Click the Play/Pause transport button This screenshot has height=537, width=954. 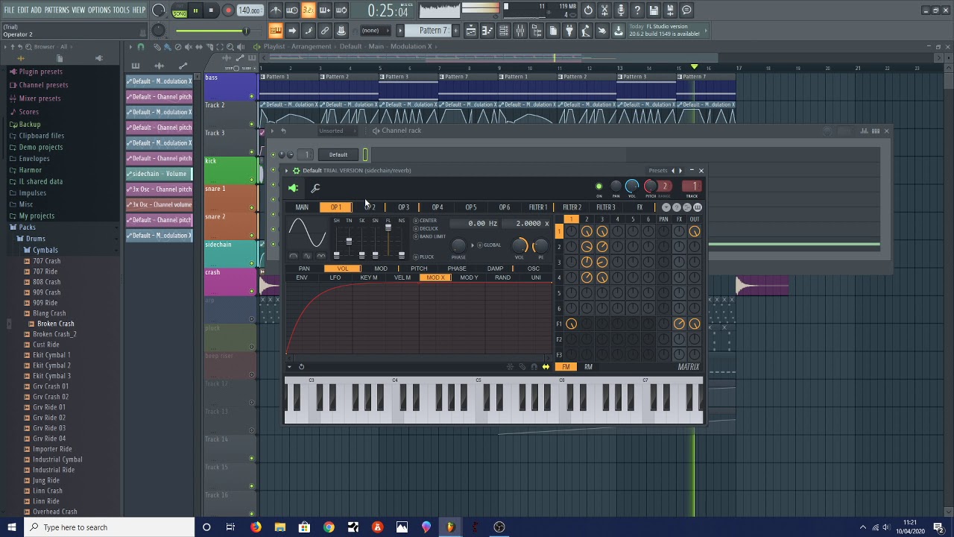click(x=195, y=10)
